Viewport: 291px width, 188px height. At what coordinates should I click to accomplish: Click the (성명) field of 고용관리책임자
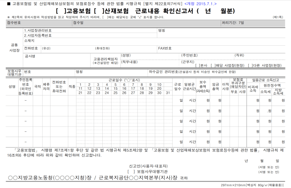(150, 57)
